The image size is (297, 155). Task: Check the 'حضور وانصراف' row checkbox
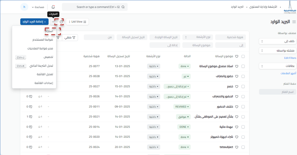[243, 76]
